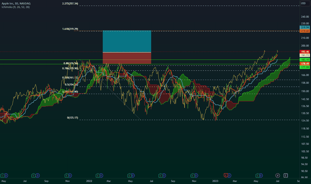The height and width of the screenshot is (184, 311).
Task: Select the red stop-loss zone of position
Action: point(127,58)
